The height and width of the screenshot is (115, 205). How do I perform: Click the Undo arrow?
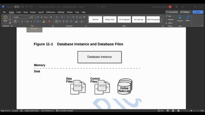click(x=26, y=7)
